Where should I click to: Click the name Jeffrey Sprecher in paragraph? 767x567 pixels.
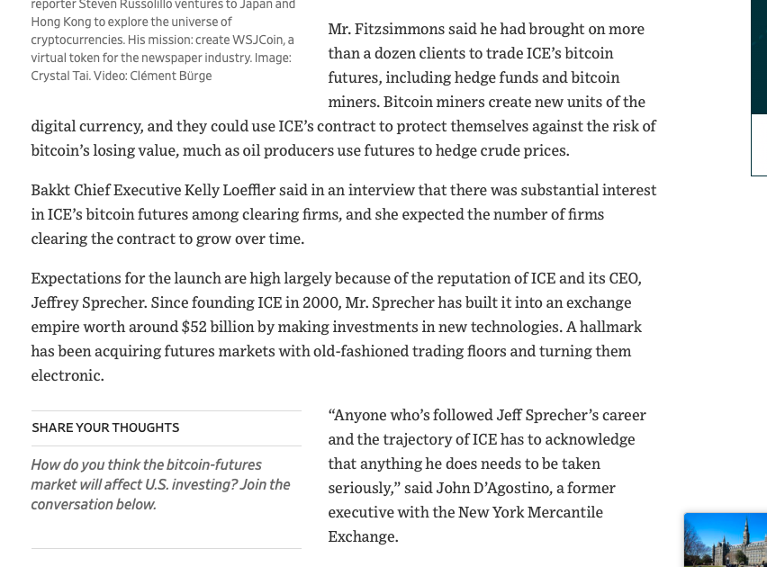pos(88,302)
